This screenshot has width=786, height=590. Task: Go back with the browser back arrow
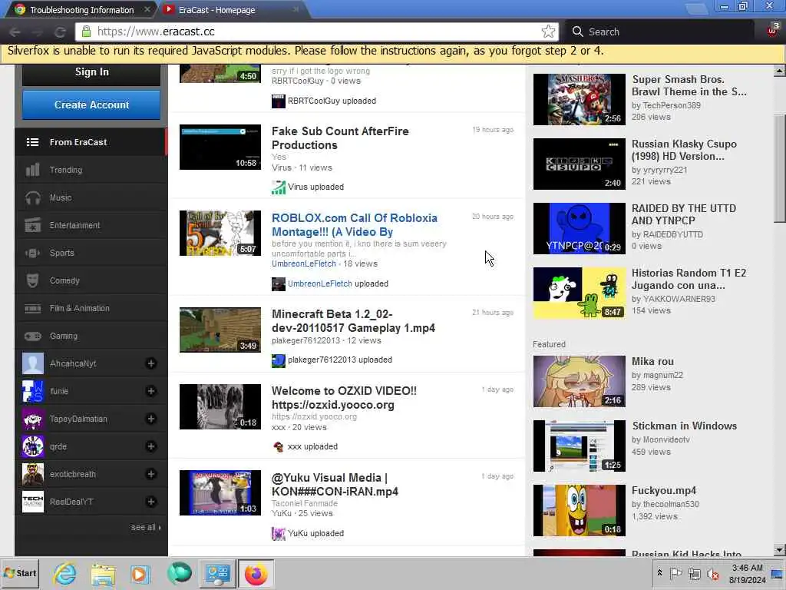tap(15, 32)
